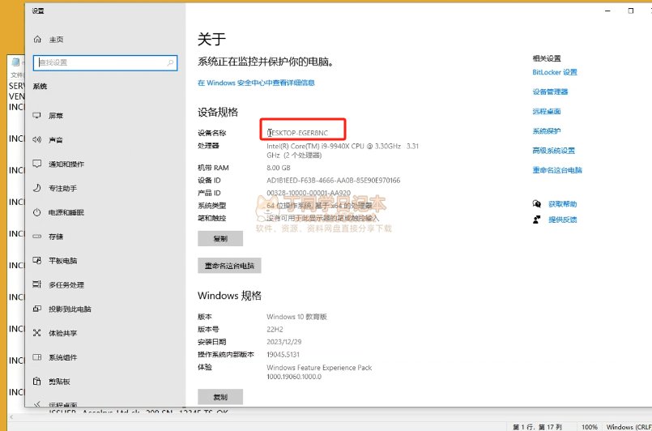Select Notifications & actions (通知和操作)
Screen dimensions: 652x431
pyautogui.click(x=66, y=164)
